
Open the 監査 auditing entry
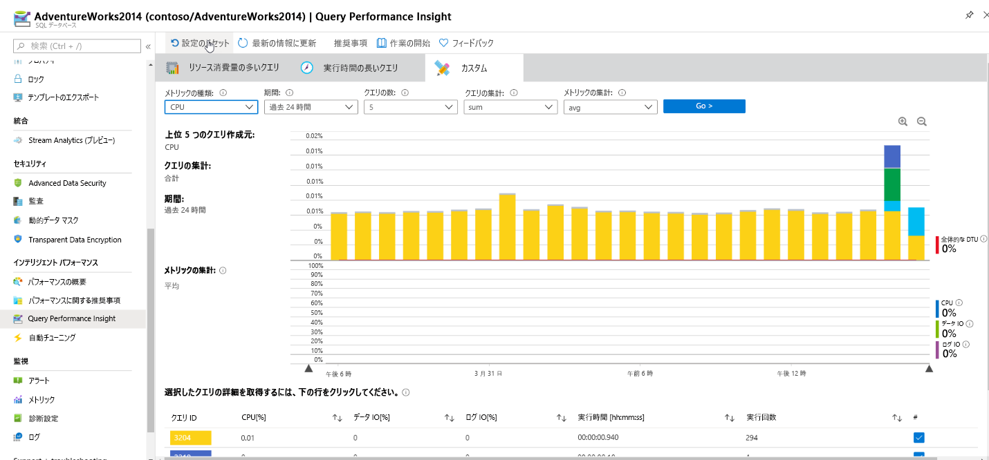pyautogui.click(x=36, y=201)
